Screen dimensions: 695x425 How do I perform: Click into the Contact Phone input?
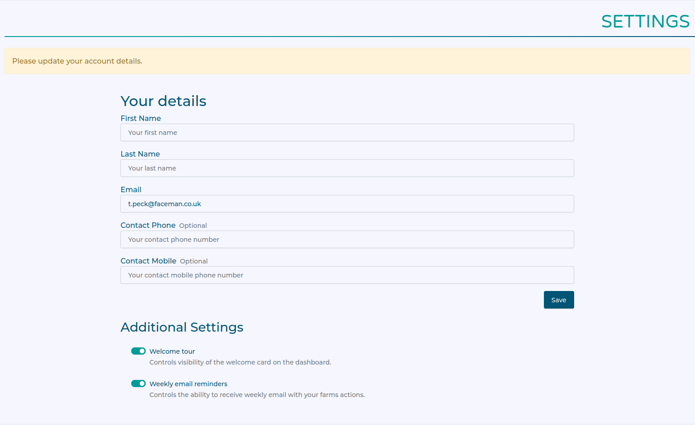pos(347,240)
